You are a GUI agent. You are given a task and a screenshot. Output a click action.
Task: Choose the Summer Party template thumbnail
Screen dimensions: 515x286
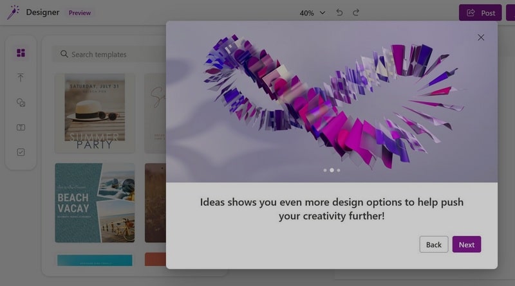pos(95,113)
